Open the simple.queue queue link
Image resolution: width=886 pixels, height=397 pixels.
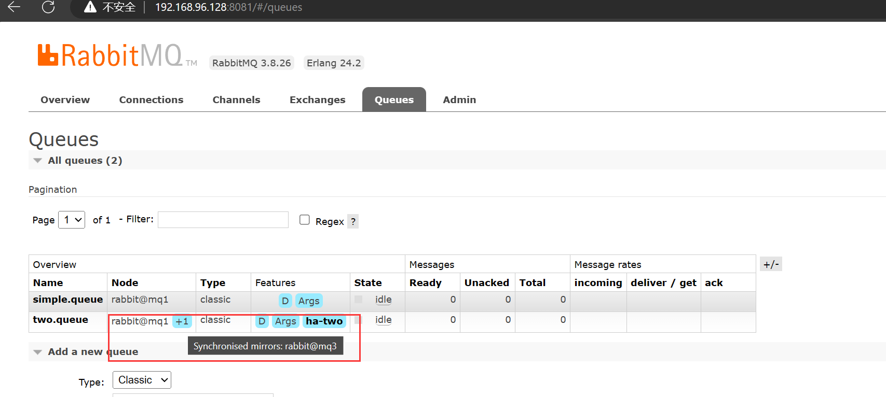pos(67,300)
